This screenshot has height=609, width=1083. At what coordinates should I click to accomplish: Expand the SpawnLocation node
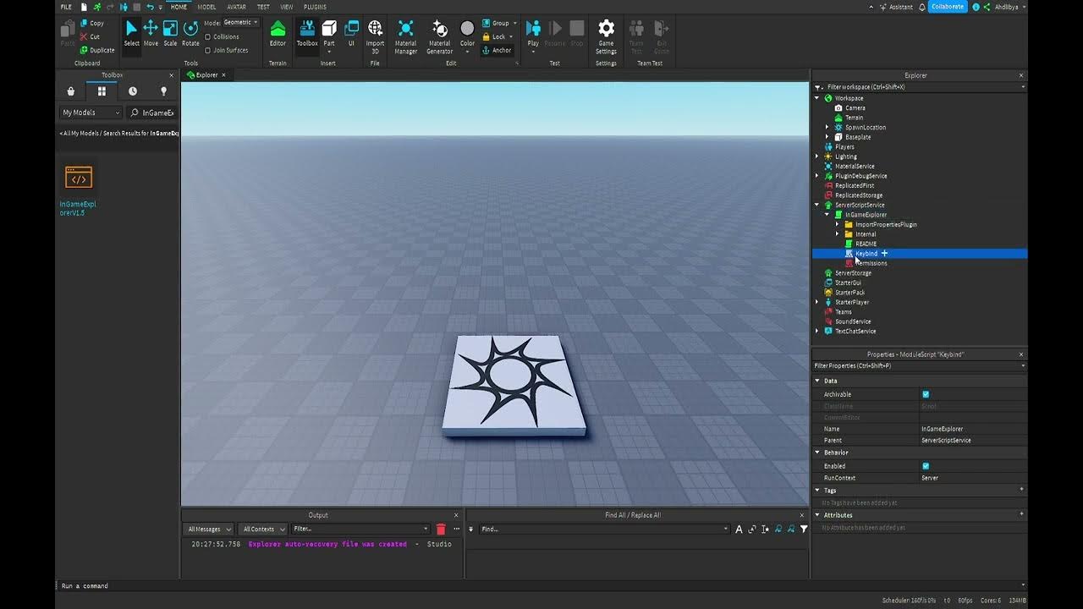[827, 127]
